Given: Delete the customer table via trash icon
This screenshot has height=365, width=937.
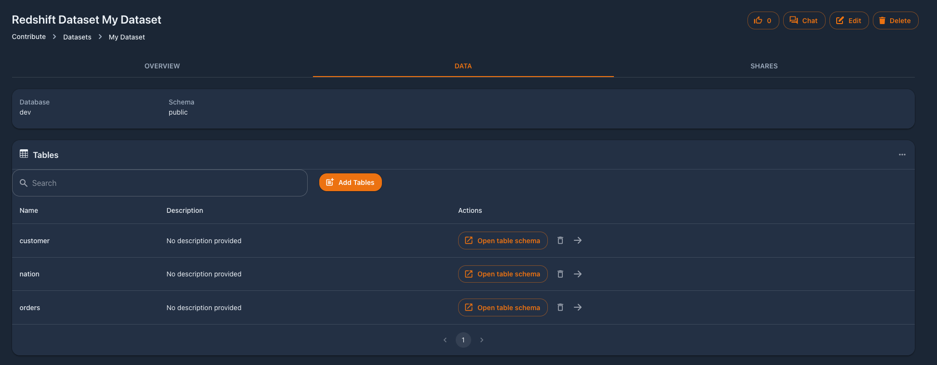Looking at the screenshot, I should (x=560, y=240).
